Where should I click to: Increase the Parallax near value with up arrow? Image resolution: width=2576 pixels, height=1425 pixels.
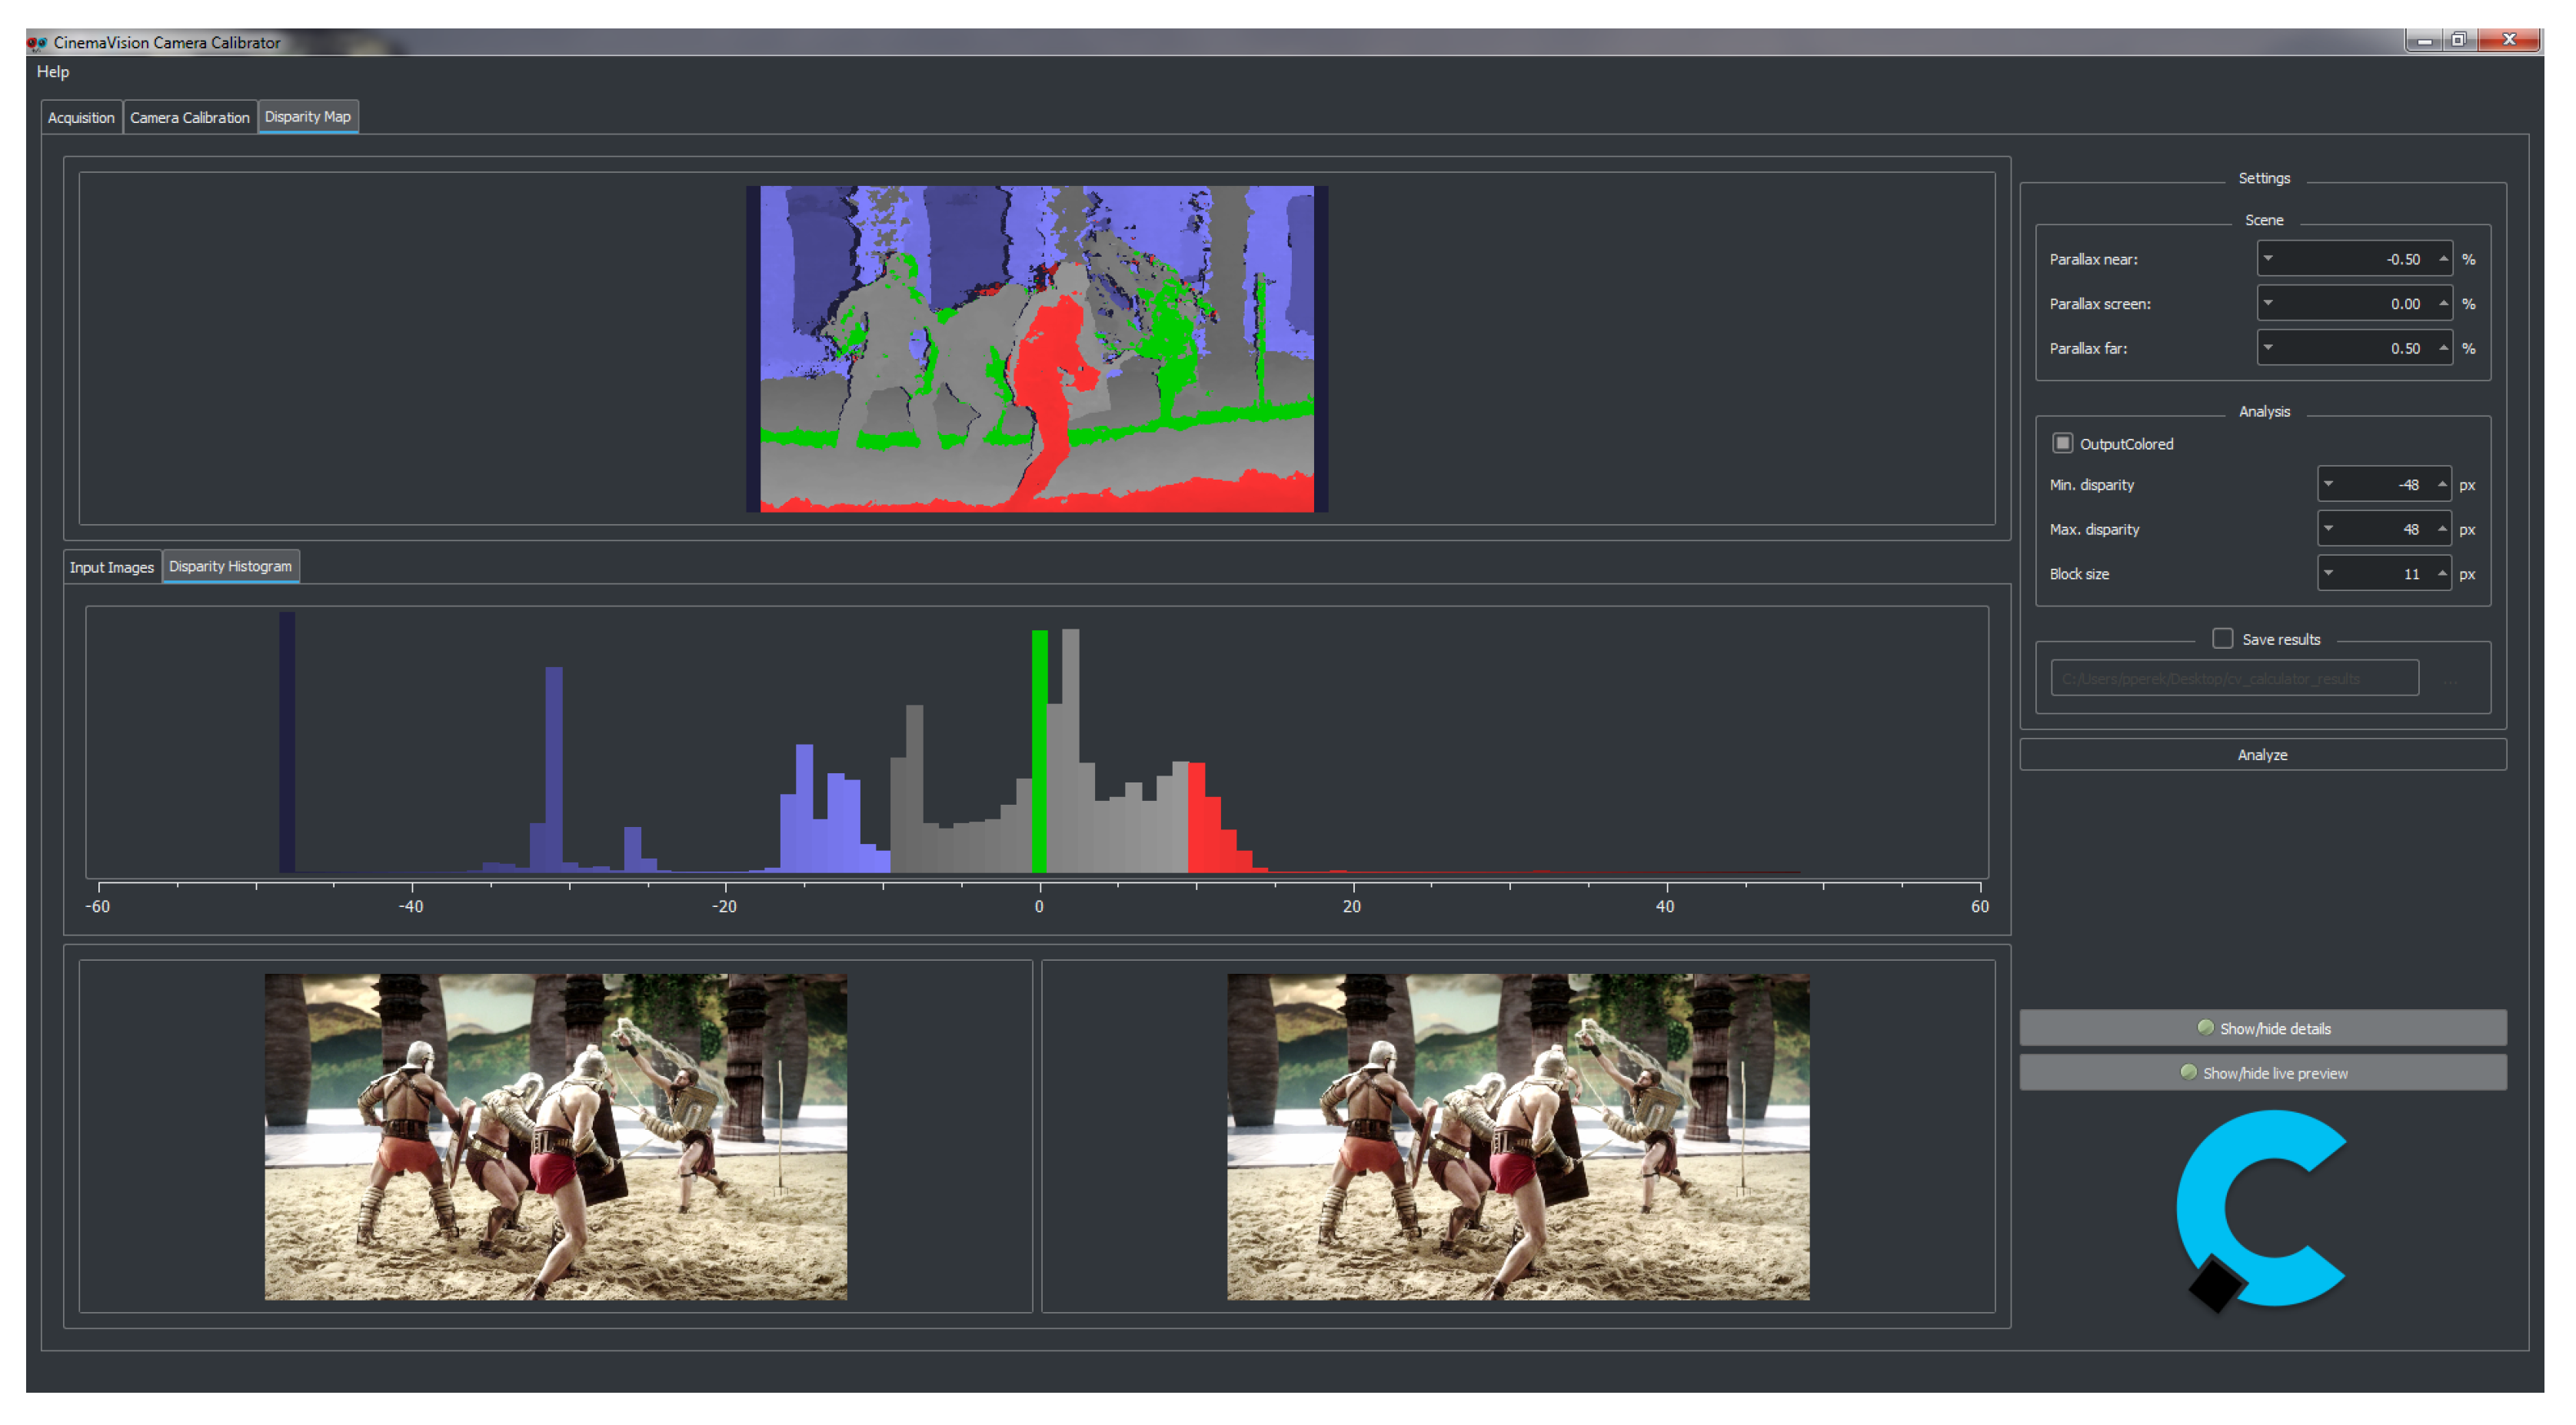pyautogui.click(x=2442, y=257)
